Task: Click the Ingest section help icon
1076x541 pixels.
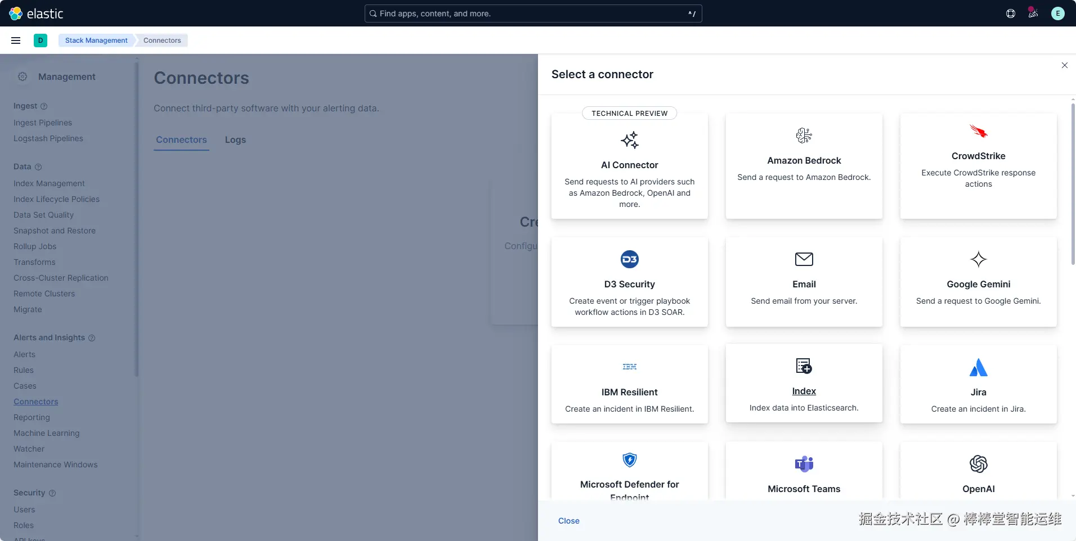Action: (x=44, y=106)
